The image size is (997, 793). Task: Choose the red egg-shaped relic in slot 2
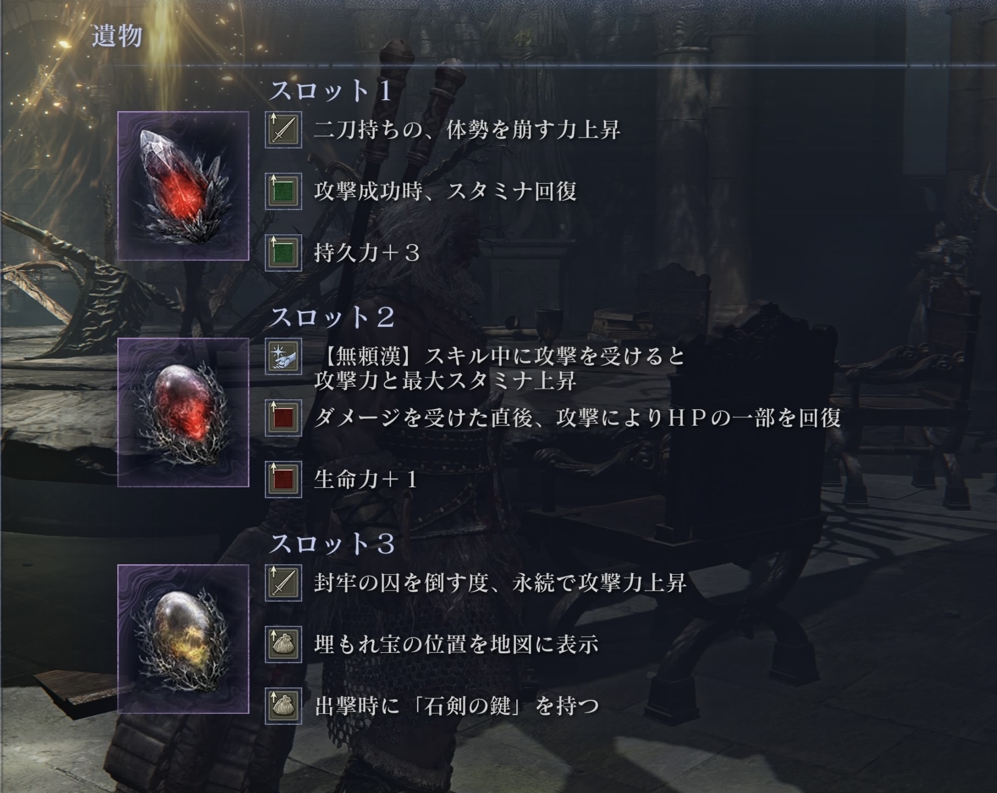click(x=183, y=412)
